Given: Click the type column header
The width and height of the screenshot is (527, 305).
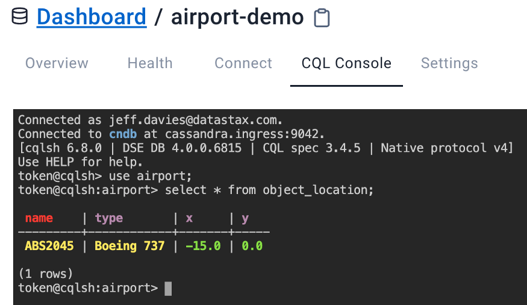Looking at the screenshot, I should point(109,218).
